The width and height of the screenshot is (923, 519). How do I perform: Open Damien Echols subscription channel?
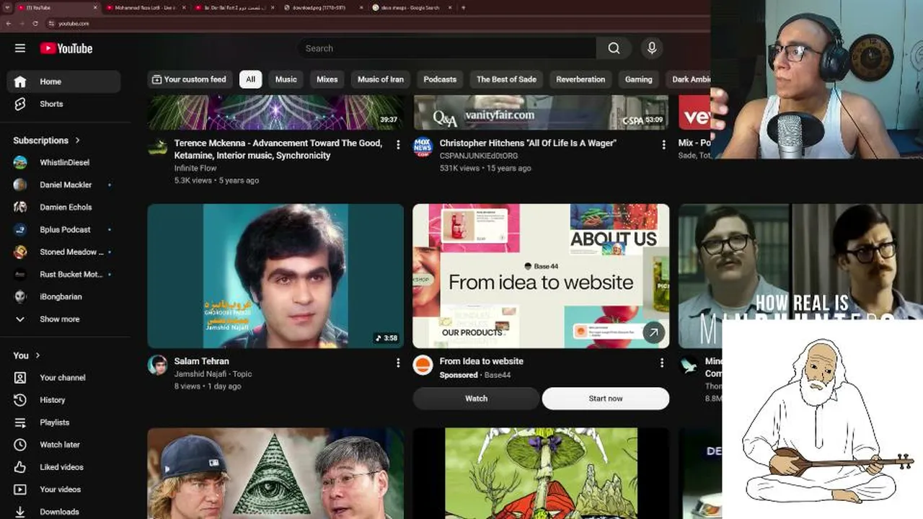point(63,207)
